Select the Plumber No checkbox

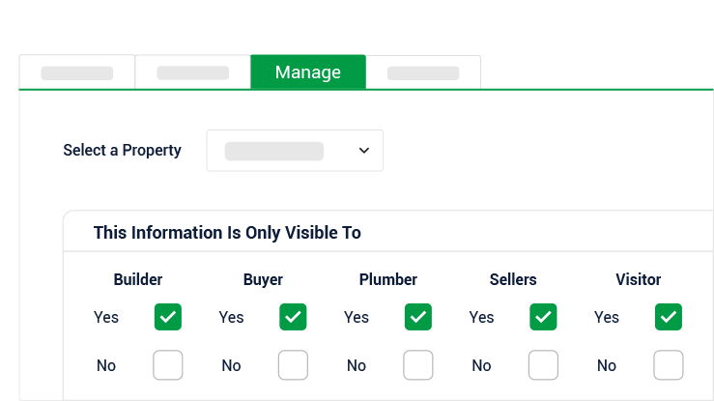click(418, 365)
